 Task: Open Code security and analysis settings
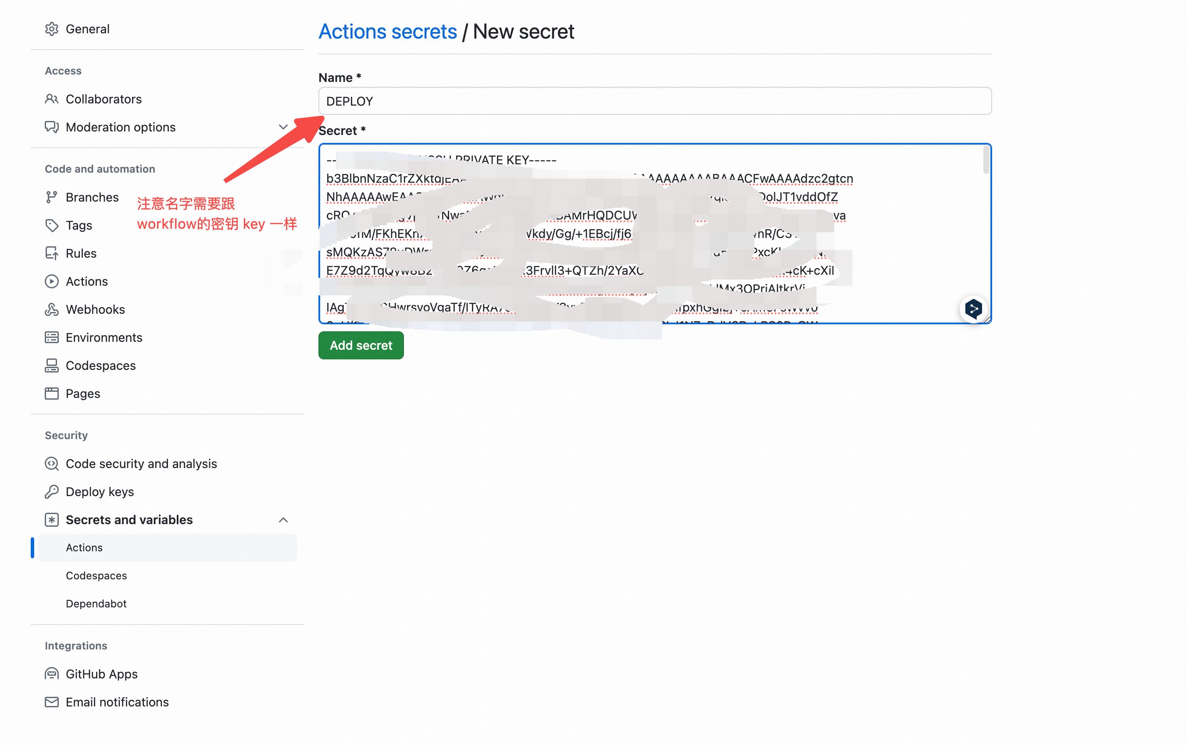click(141, 464)
